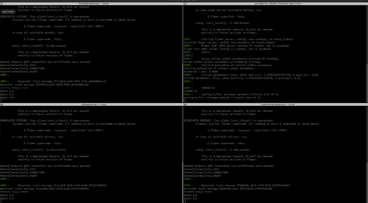
Task: Click the '[ROUND 1]' plain output line
Action: 190,91
